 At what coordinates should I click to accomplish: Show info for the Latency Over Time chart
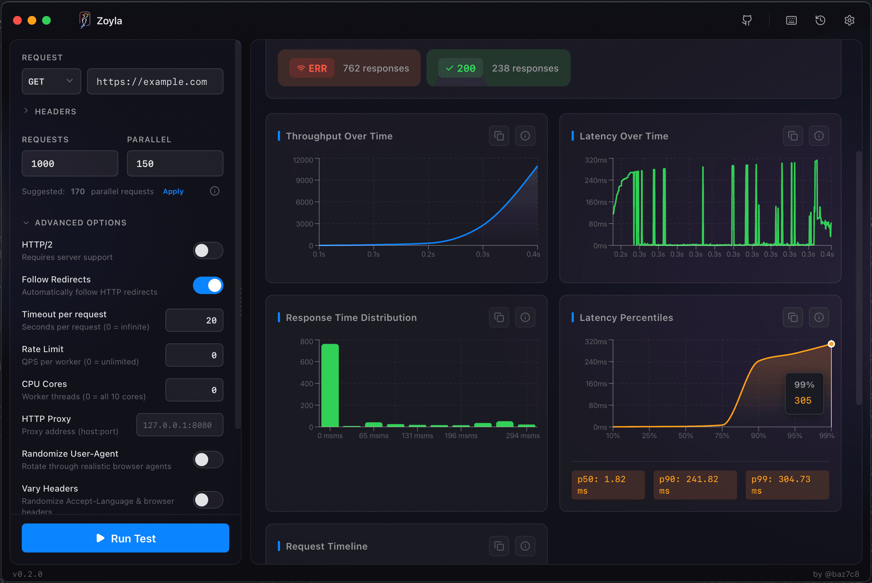tap(819, 136)
